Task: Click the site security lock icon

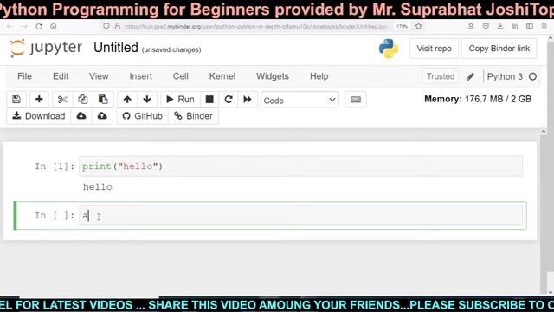Action: coord(118,26)
